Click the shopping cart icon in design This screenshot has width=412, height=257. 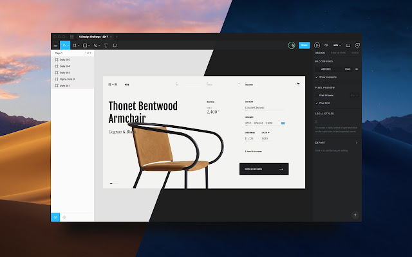tap(298, 84)
